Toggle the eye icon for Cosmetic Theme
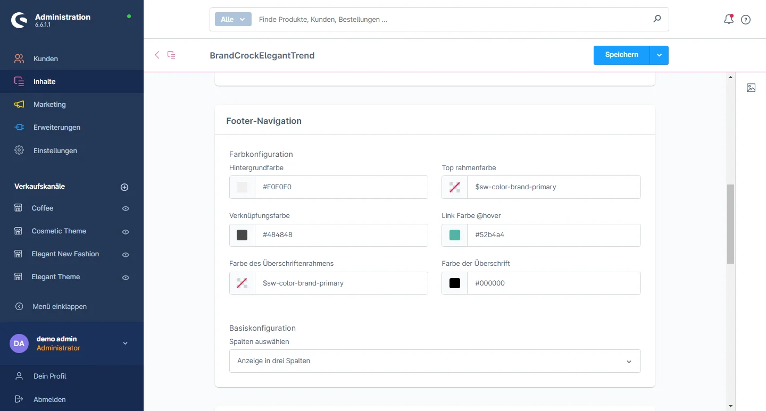Image resolution: width=766 pixels, height=411 pixels. coord(126,232)
